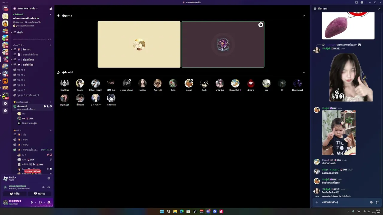This screenshot has width=383, height=215.
Task: Click the new mentions red pill button
Action: (x=33, y=171)
